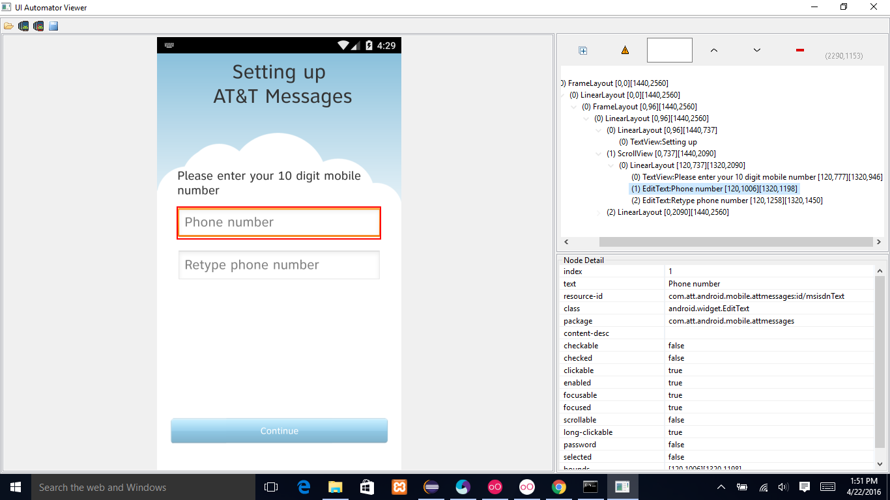This screenshot has width=890, height=500.
Task: Switch to Eclipse from the taskbar
Action: (x=431, y=487)
